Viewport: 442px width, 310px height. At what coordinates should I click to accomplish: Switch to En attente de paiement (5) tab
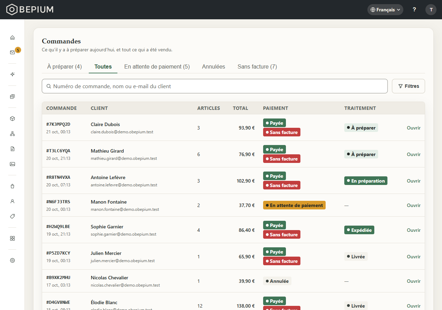(157, 66)
